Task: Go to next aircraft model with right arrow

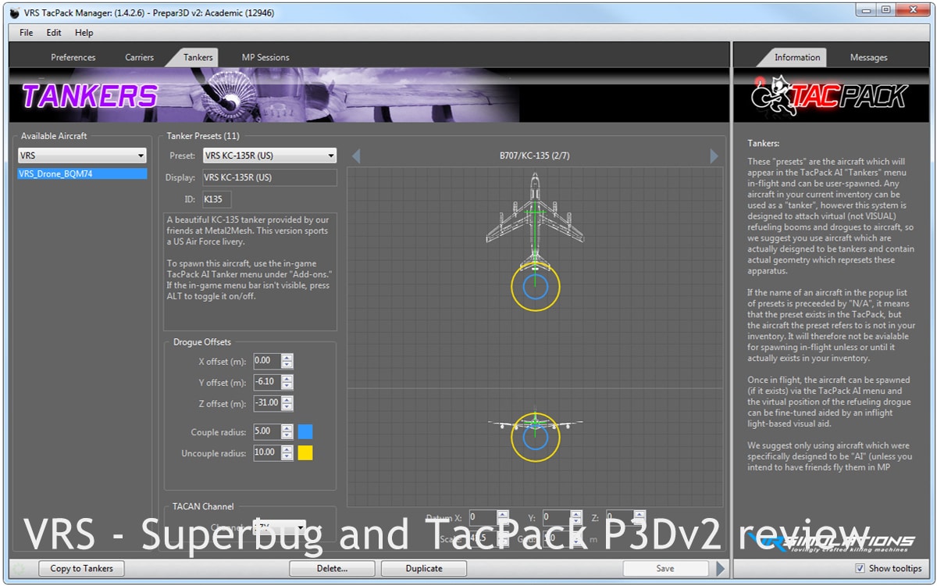Action: (x=714, y=156)
